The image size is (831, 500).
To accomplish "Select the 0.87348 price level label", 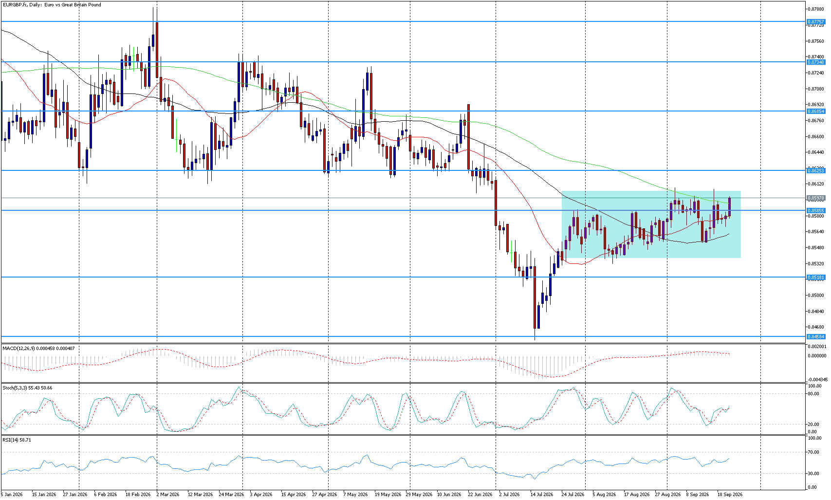I will (816, 62).
